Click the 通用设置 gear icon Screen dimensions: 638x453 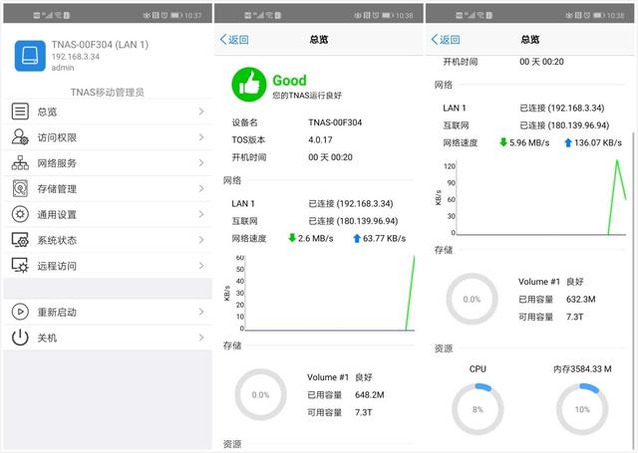(20, 214)
